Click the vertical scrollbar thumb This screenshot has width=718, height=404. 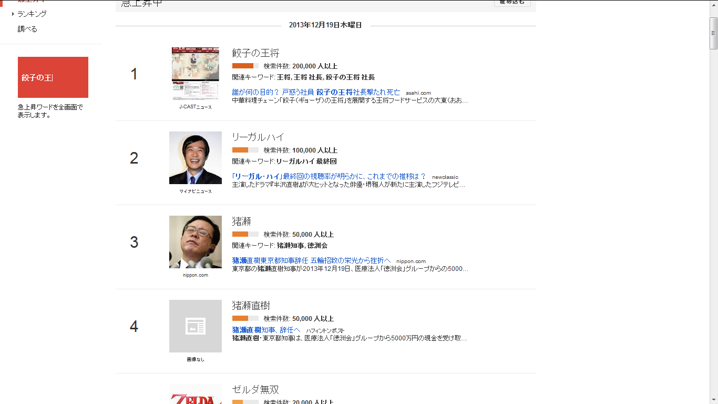[713, 33]
